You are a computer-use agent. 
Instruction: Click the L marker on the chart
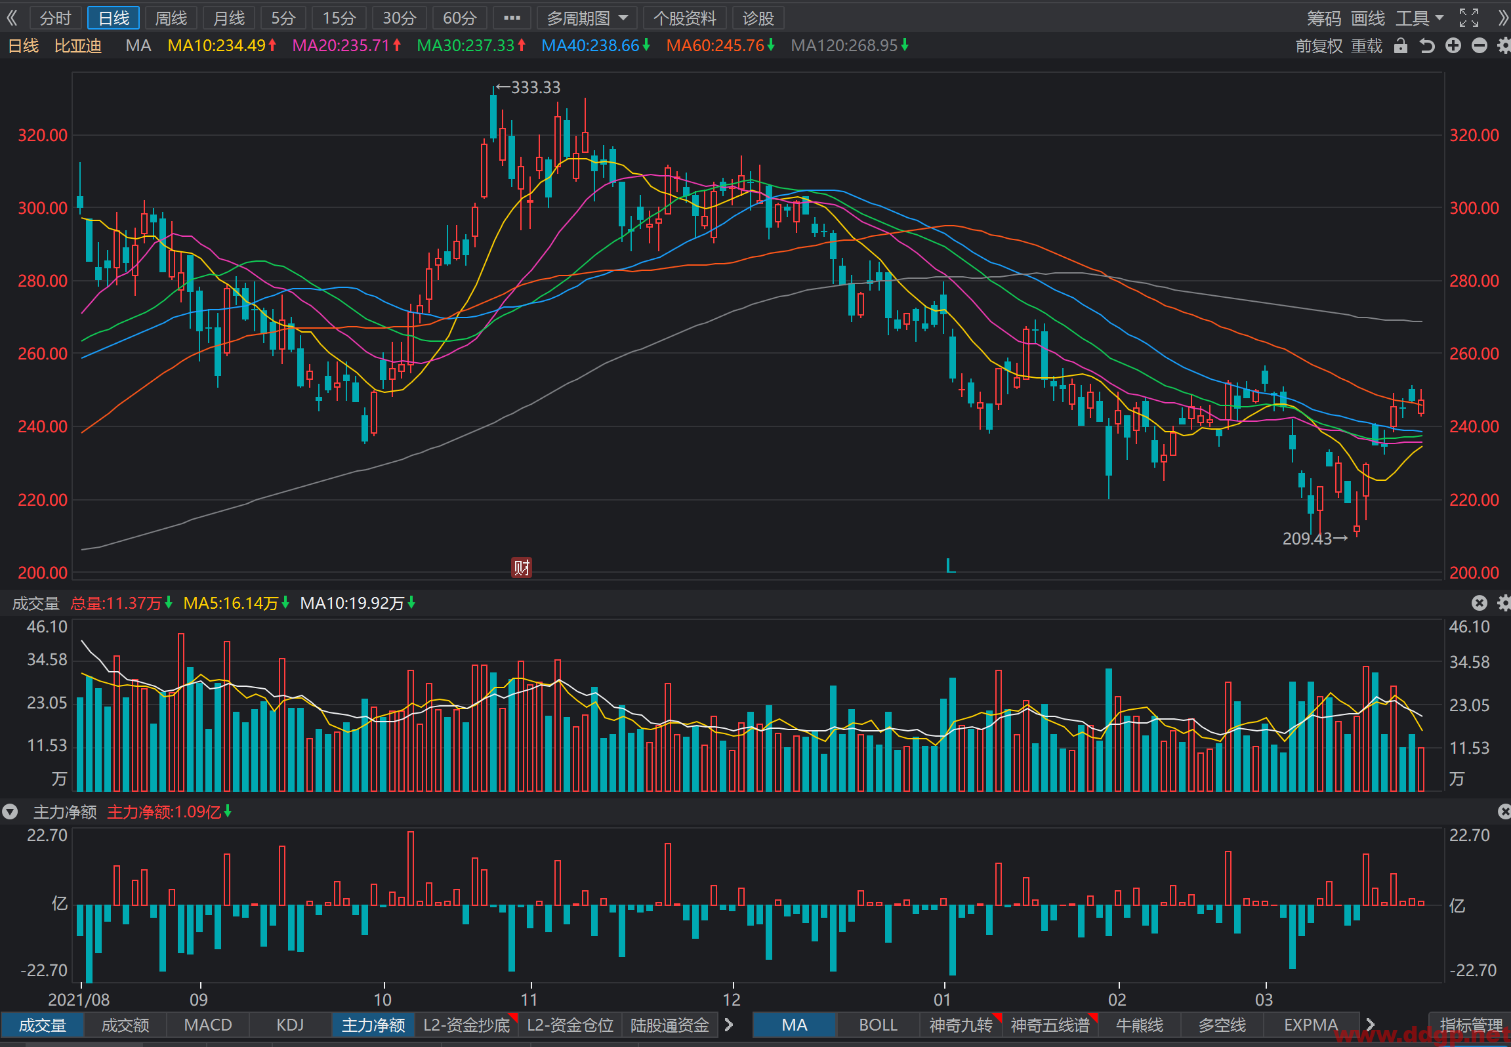(950, 565)
